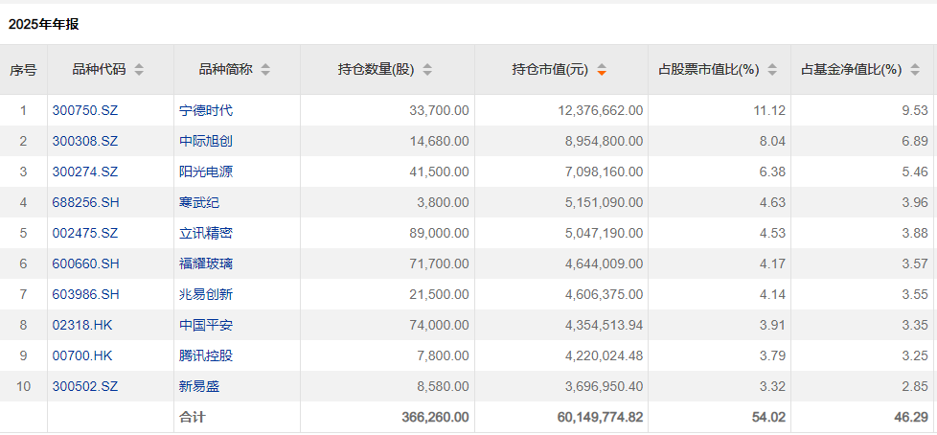937x435 pixels.
Task: Open stock code 300274.SZ
Action: [x=85, y=172]
